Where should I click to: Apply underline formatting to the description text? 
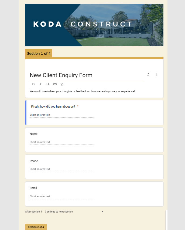pyautogui.click(x=48, y=84)
